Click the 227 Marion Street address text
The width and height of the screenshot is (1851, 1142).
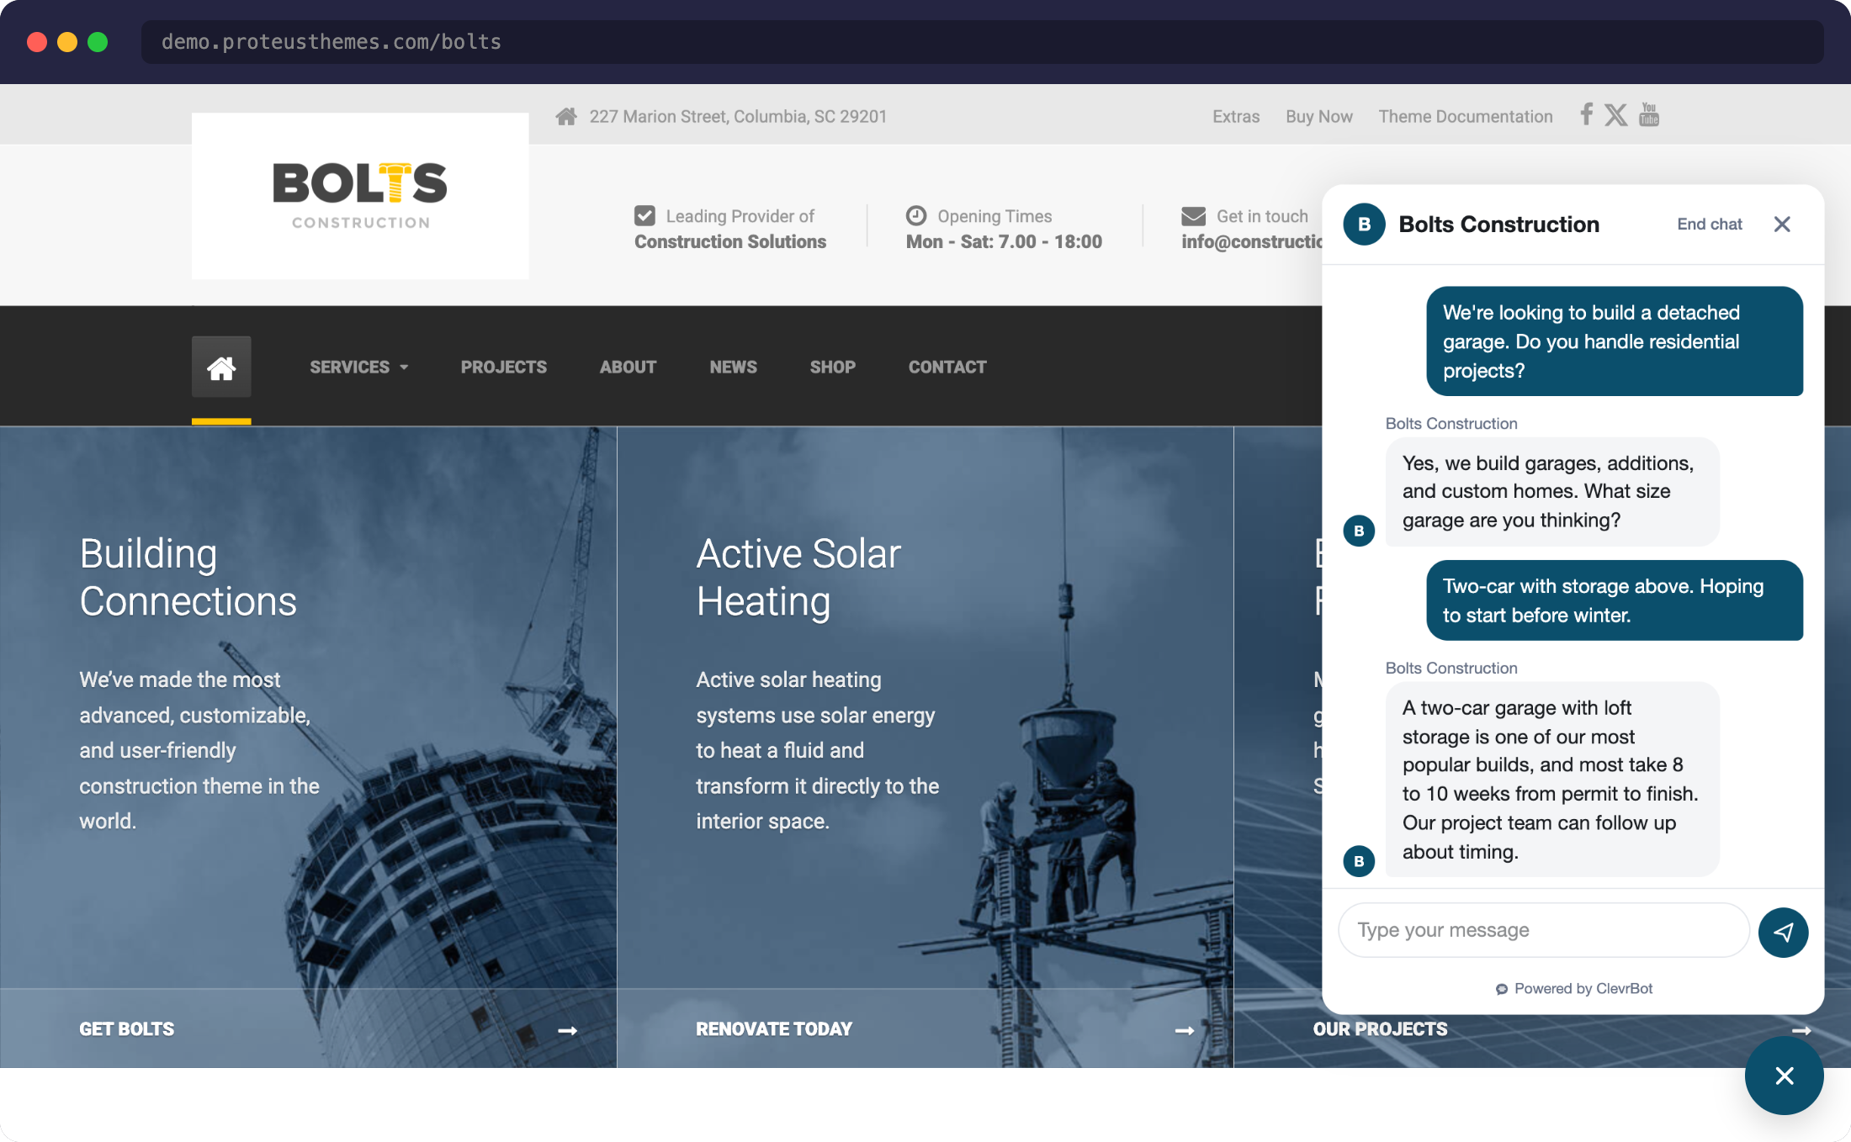738,117
